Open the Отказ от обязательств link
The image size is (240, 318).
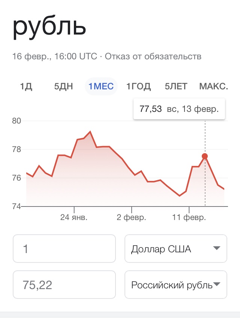click(153, 57)
